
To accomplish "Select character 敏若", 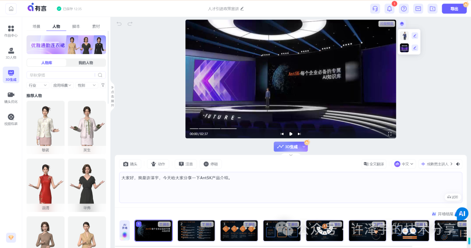I will point(45,127).
